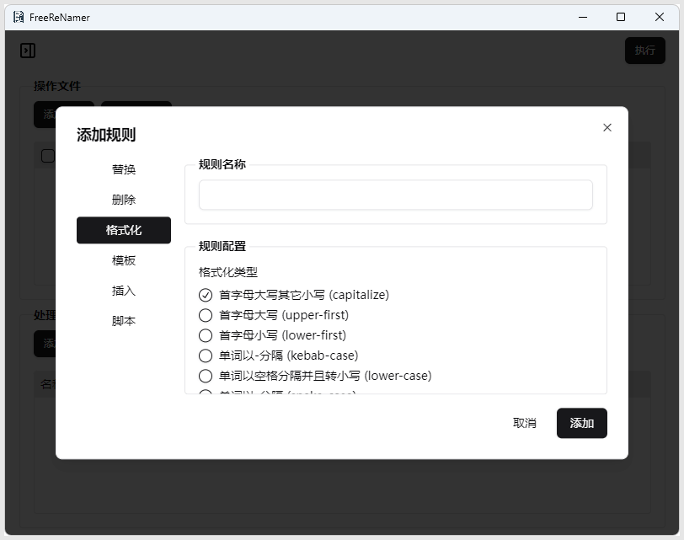This screenshot has width=684, height=540.
Task: Toggle the sidebar panel icon
Action: [28, 51]
